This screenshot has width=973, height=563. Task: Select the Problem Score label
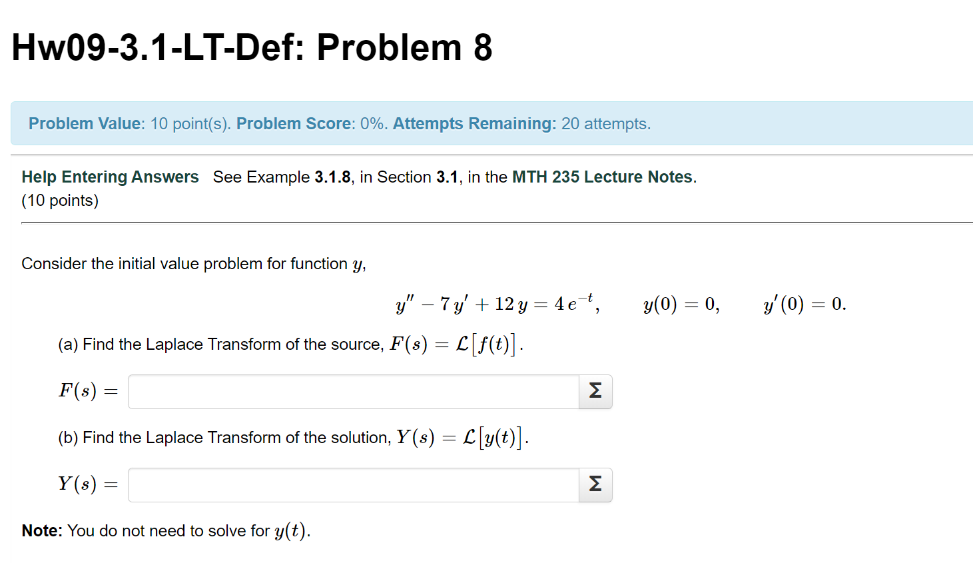click(x=294, y=123)
